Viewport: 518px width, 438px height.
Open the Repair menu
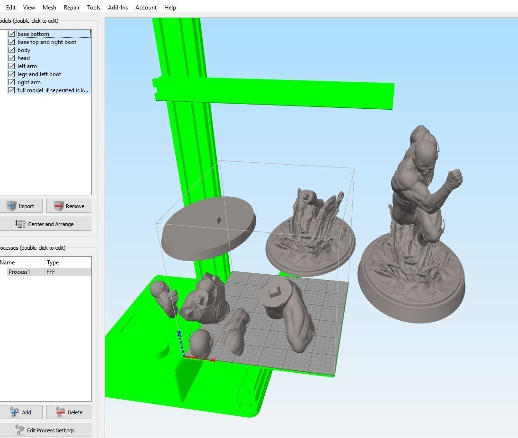pyautogui.click(x=71, y=7)
